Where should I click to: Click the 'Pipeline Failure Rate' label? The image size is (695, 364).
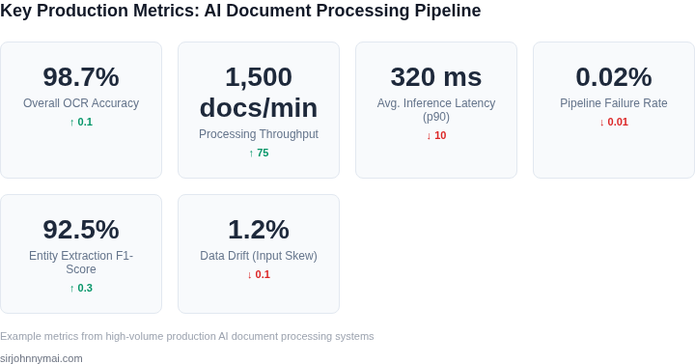pos(614,103)
